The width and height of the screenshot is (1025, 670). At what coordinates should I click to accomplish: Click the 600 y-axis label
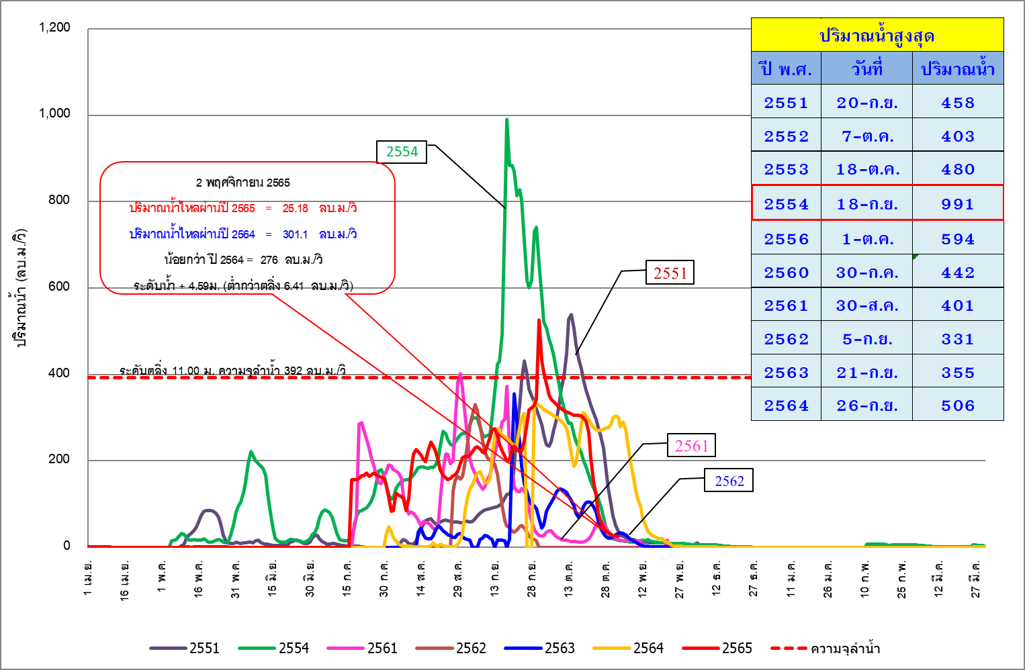pos(58,287)
